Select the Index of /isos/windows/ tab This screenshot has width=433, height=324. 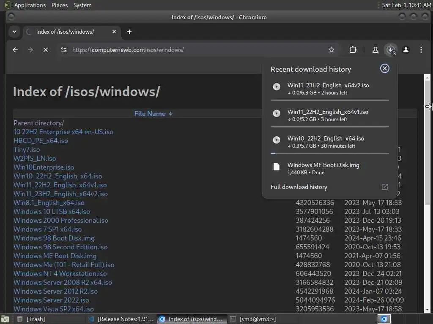[71, 32]
